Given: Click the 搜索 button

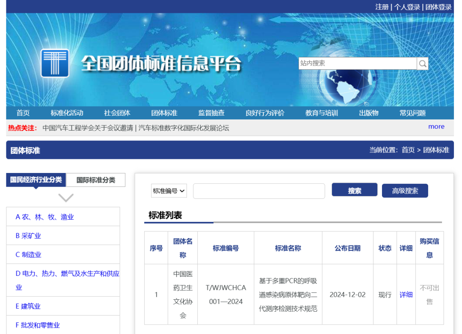Looking at the screenshot, I should pyautogui.click(x=354, y=190).
